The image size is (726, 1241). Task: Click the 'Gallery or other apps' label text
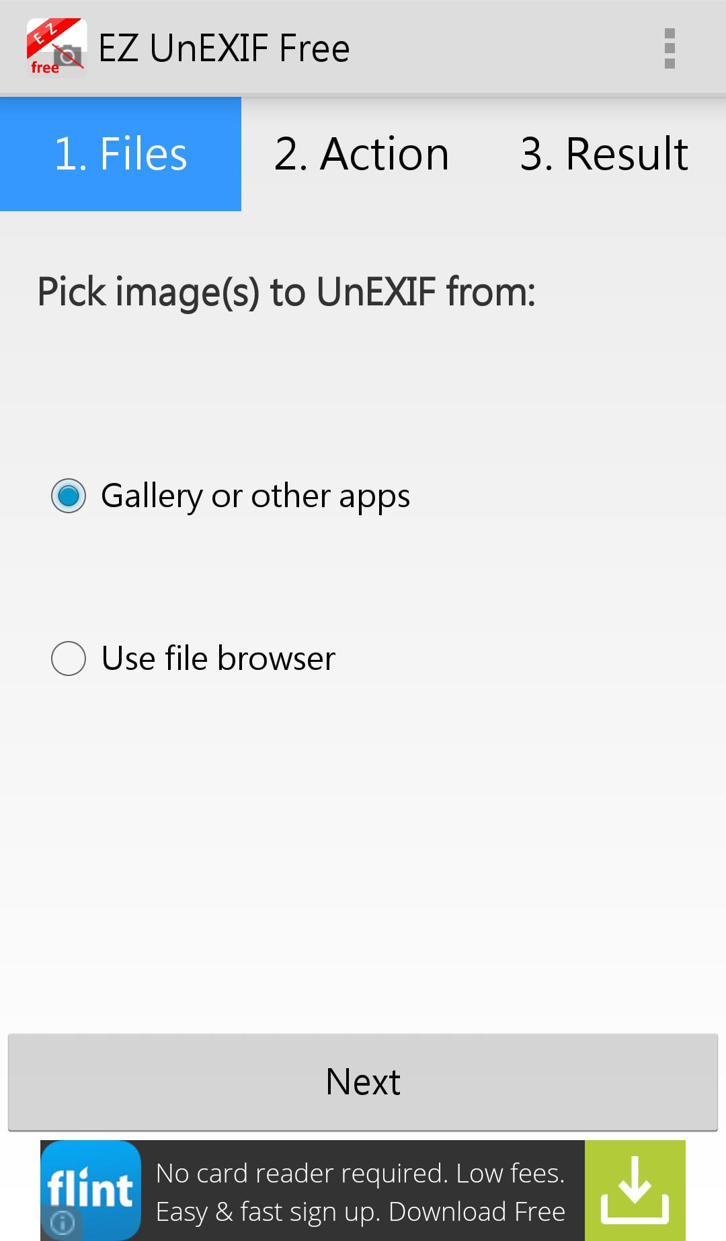255,496
